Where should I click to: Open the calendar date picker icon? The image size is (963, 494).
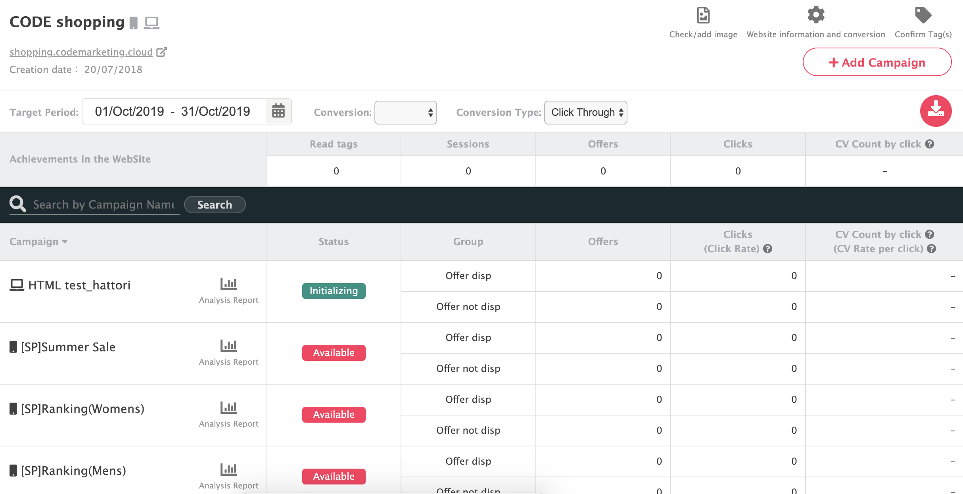(278, 111)
